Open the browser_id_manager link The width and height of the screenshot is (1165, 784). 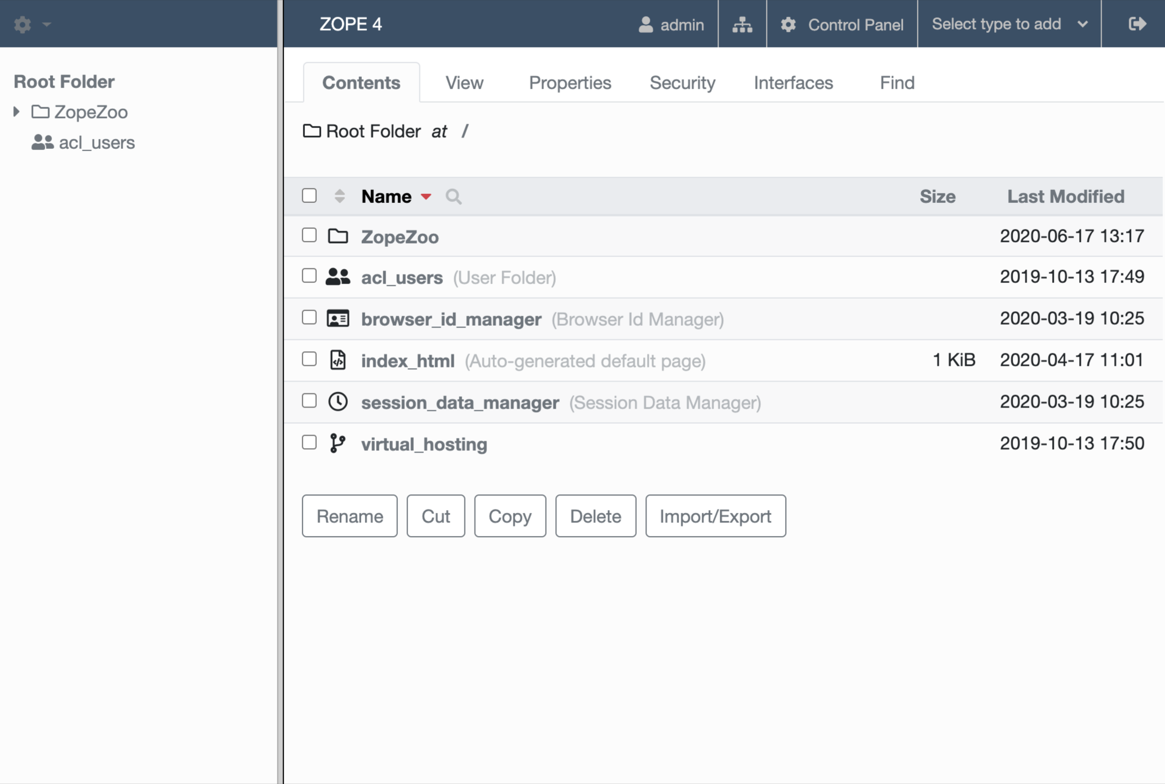tap(451, 319)
